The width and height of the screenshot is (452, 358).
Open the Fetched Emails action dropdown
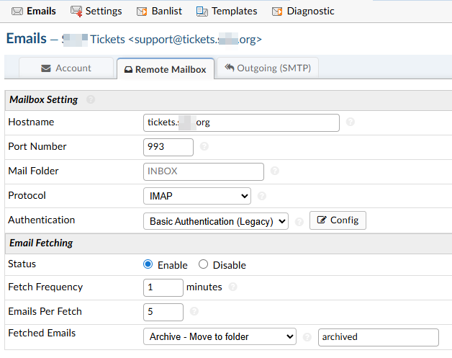point(220,336)
